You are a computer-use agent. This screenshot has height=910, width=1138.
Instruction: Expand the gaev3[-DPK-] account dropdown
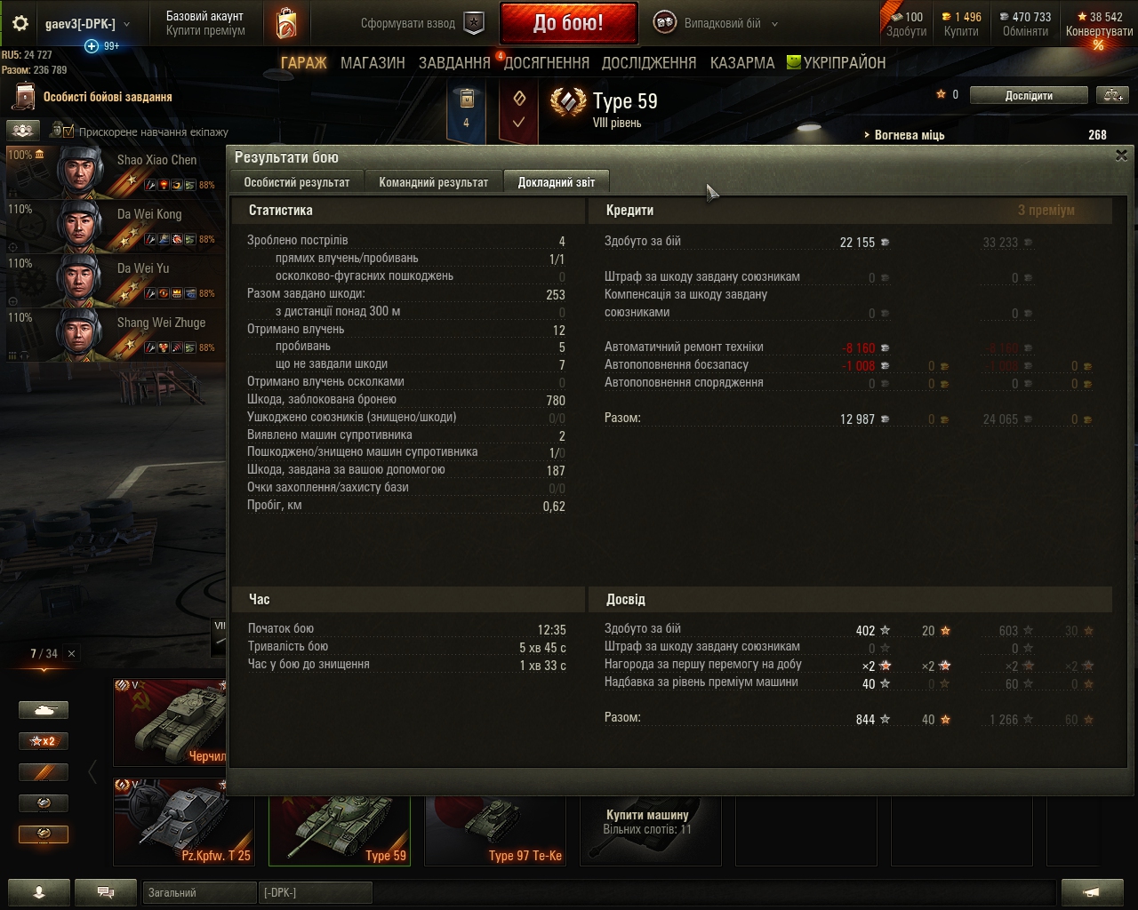coord(126,24)
